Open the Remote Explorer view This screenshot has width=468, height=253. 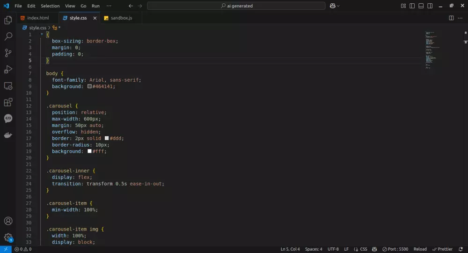8,86
